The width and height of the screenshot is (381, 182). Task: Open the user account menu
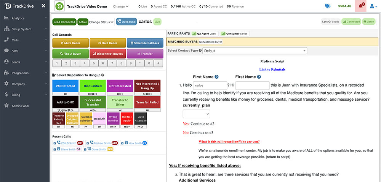(373, 6)
